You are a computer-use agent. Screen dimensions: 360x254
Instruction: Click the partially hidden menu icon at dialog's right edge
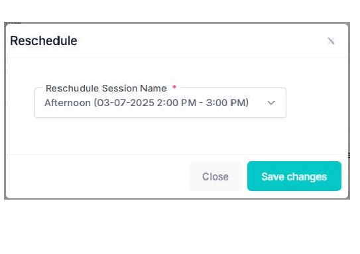(349, 155)
